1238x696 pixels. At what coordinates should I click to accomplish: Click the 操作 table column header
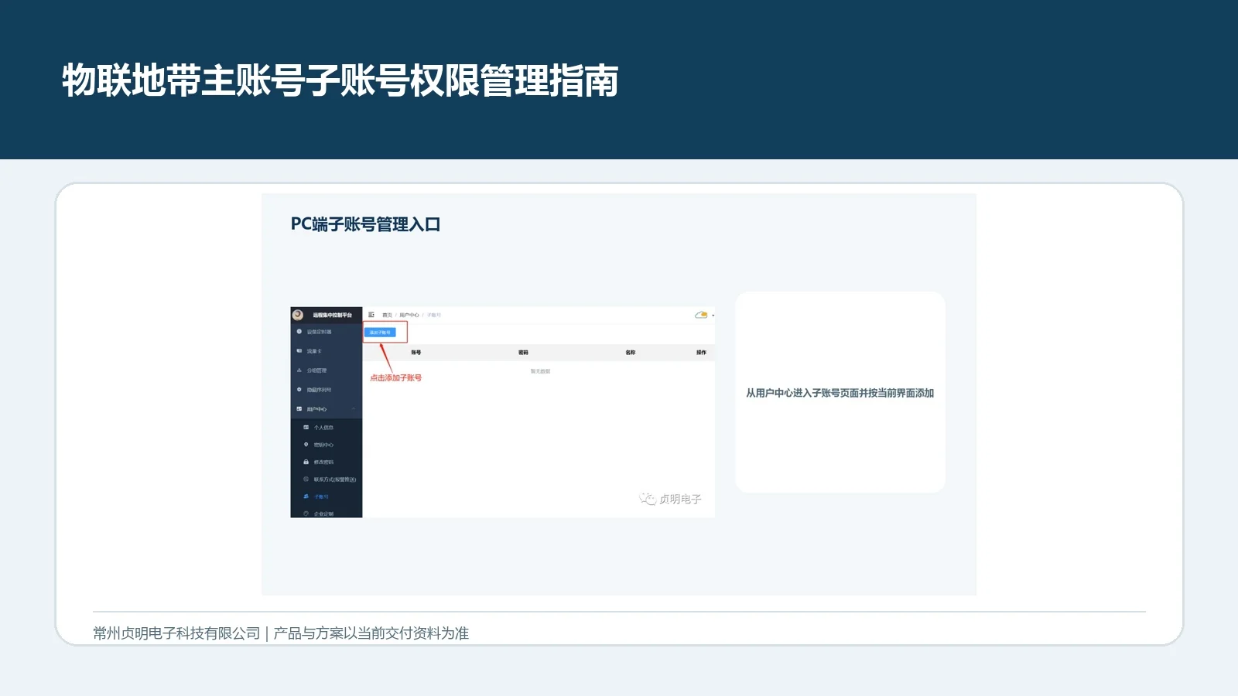pyautogui.click(x=701, y=353)
